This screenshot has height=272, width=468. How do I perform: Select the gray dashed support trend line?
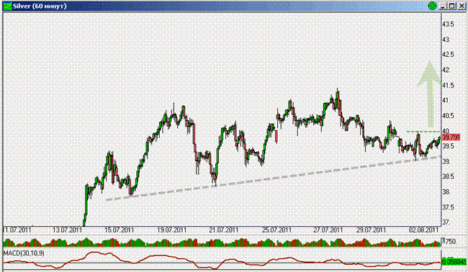click(274, 178)
